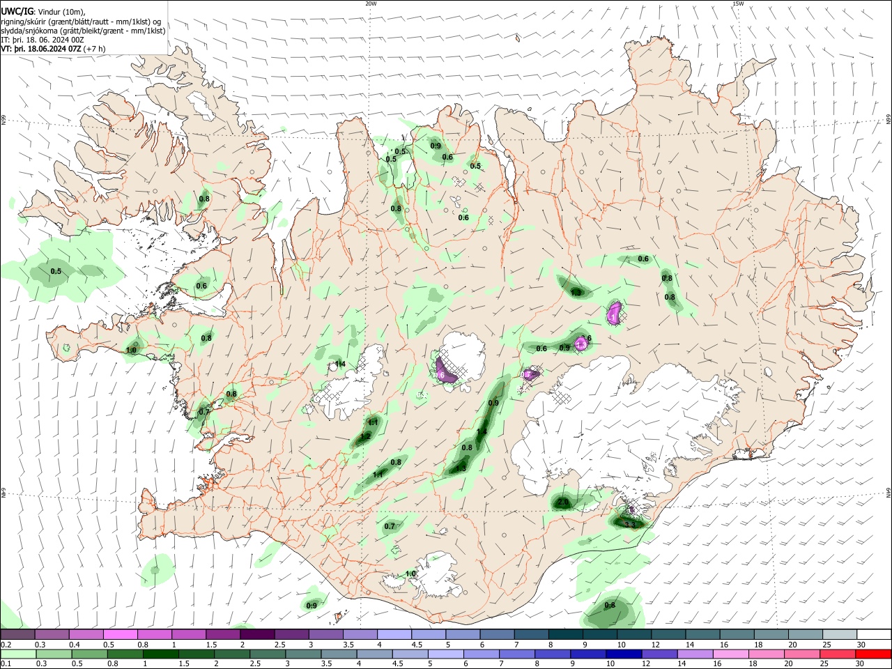Image resolution: width=892 pixels, height=669 pixels.
Task: Click the 0.5 value over the western sea
Action: point(56,271)
